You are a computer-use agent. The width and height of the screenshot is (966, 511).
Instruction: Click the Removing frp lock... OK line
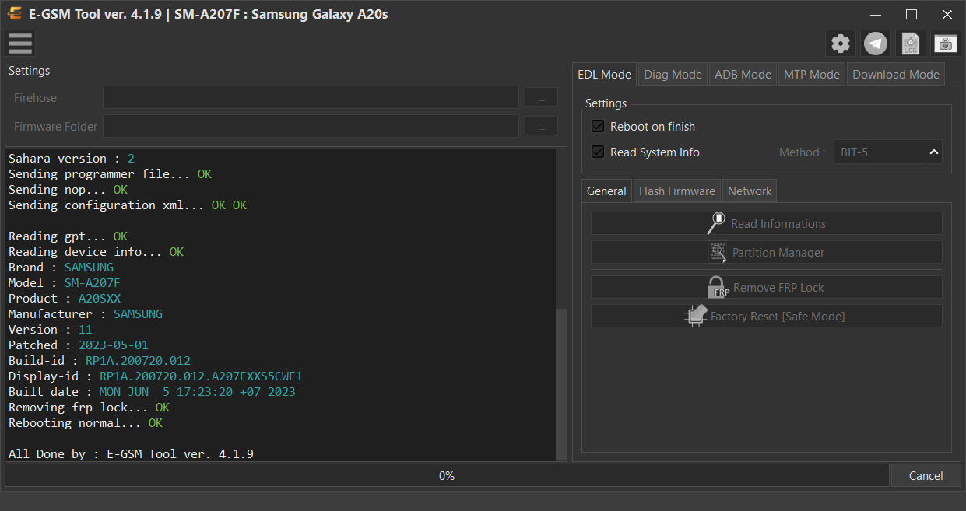pyautogui.click(x=89, y=408)
